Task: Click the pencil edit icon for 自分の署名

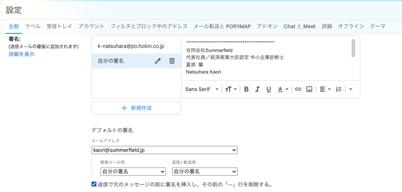Action: click(158, 61)
